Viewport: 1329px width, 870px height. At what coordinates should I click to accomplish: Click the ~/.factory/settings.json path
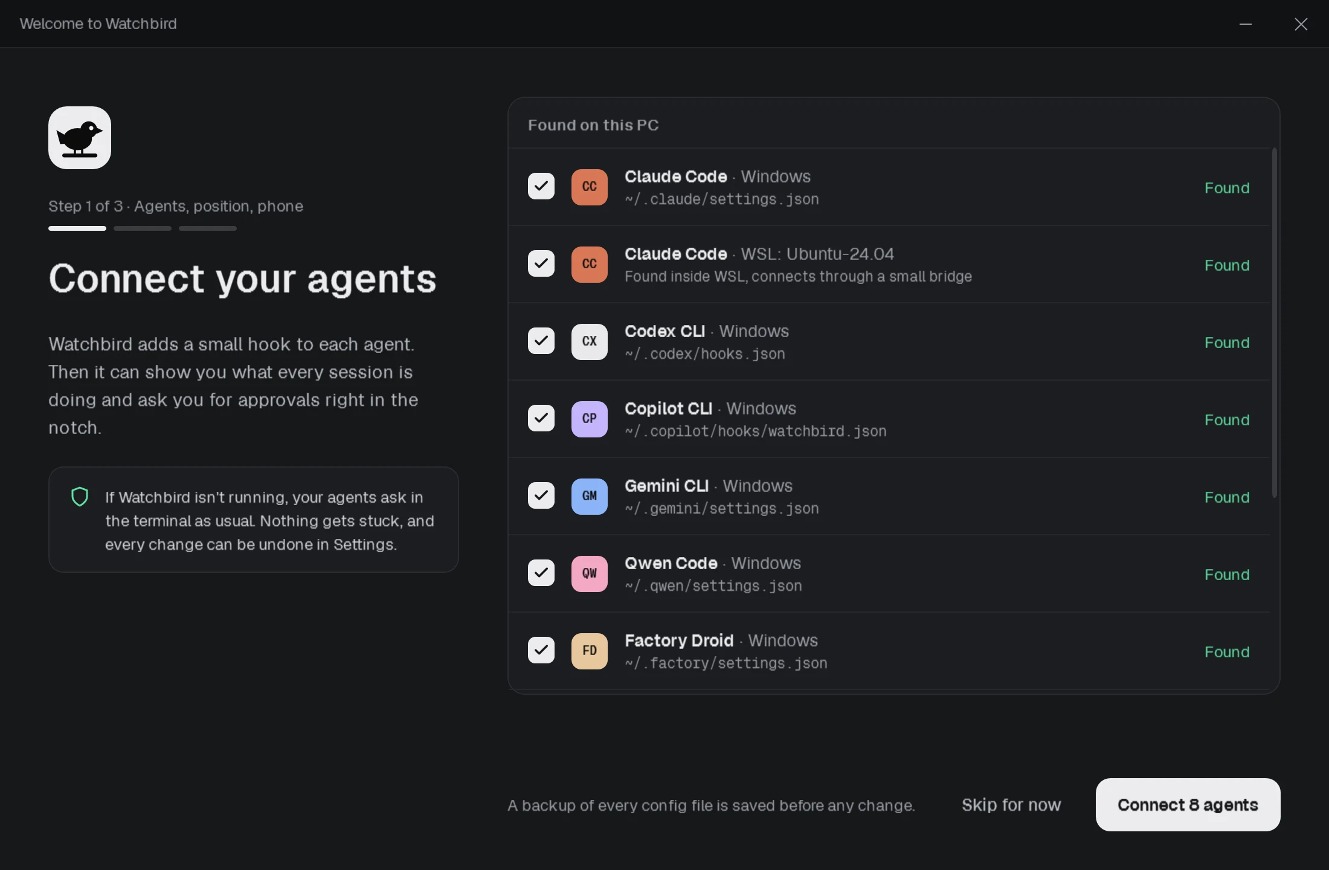[726, 663]
